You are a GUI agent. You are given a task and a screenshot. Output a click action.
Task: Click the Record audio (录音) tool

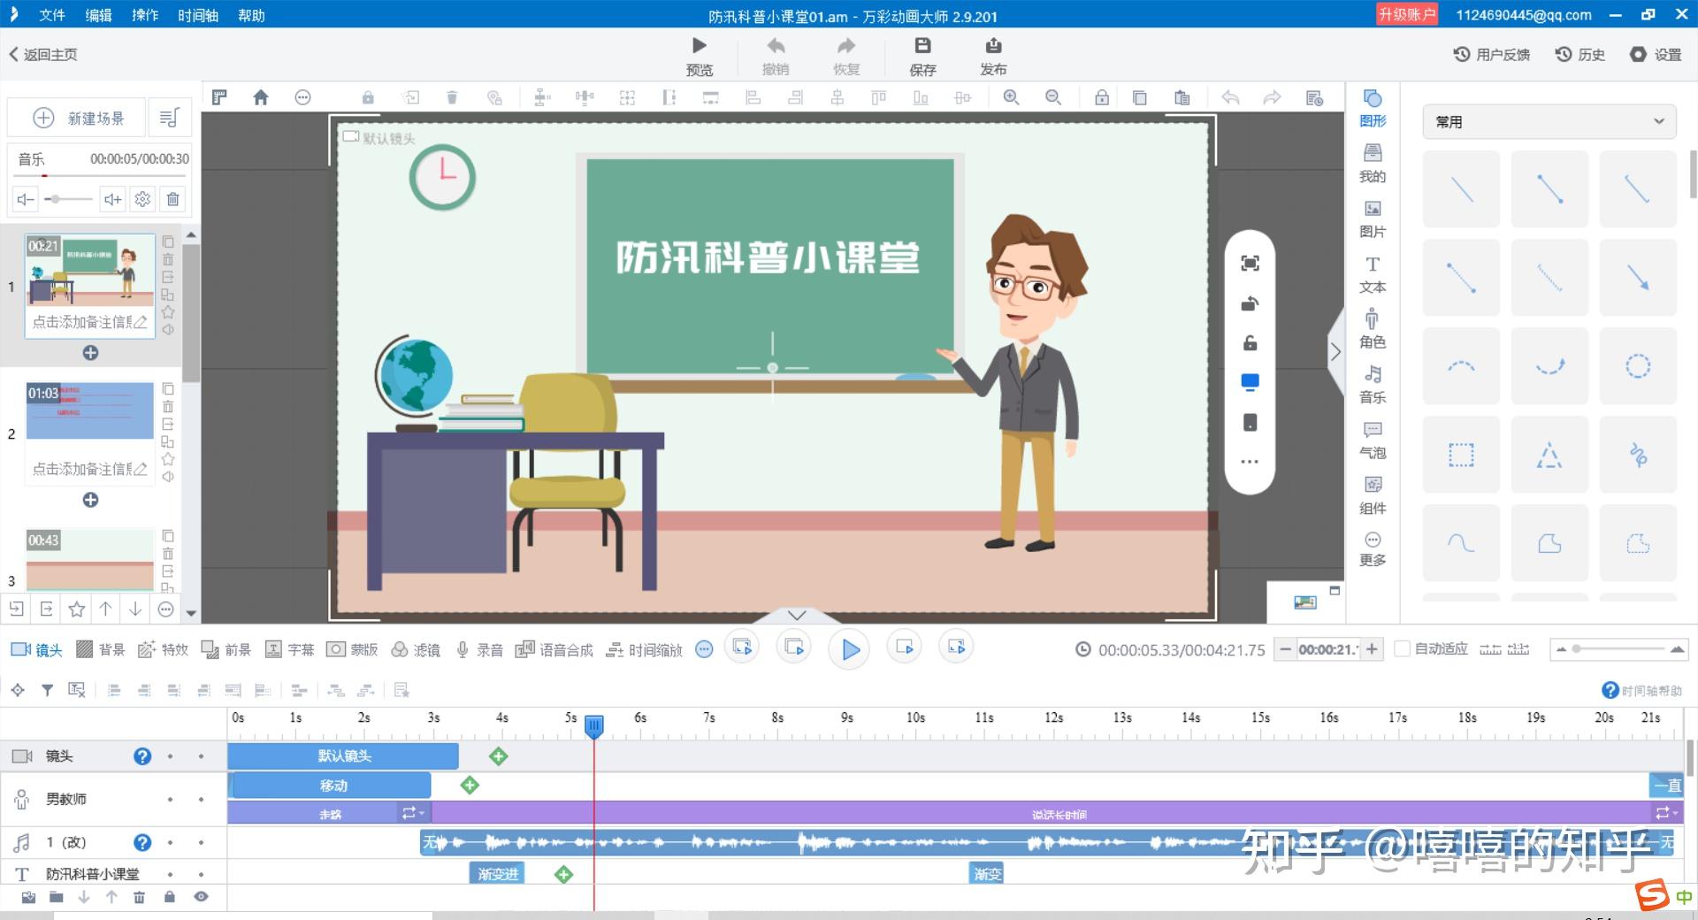[x=479, y=650]
